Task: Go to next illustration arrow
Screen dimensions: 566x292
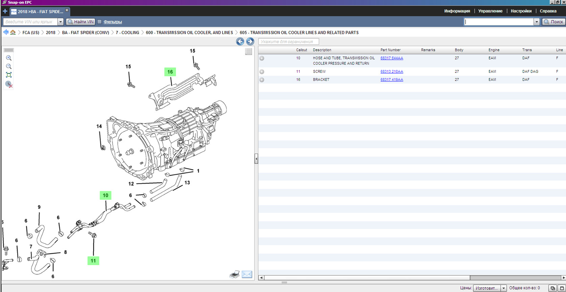Action: click(x=250, y=41)
